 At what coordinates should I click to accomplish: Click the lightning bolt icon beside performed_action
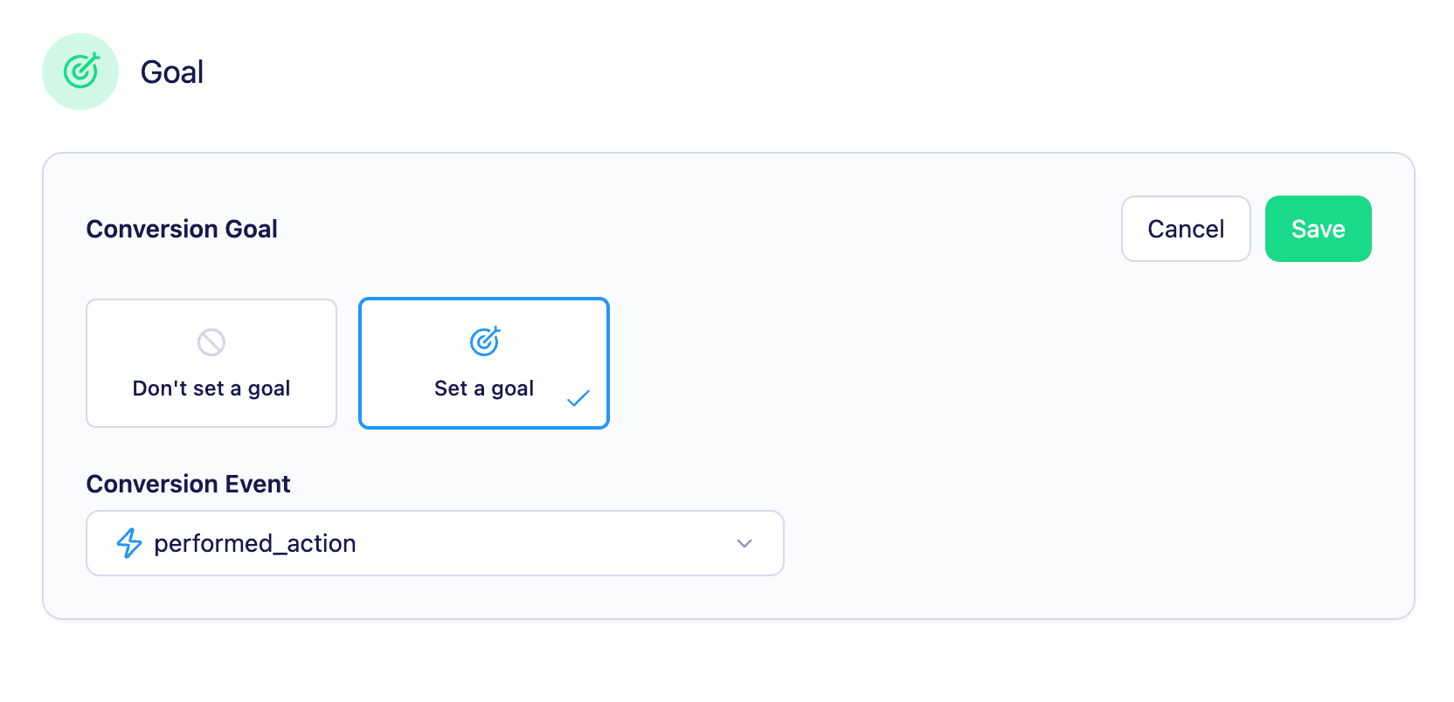click(x=128, y=543)
